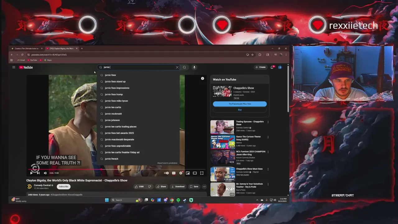Select "jamie lee curtis freakier friday ad" suggestion

pyautogui.click(x=138, y=152)
